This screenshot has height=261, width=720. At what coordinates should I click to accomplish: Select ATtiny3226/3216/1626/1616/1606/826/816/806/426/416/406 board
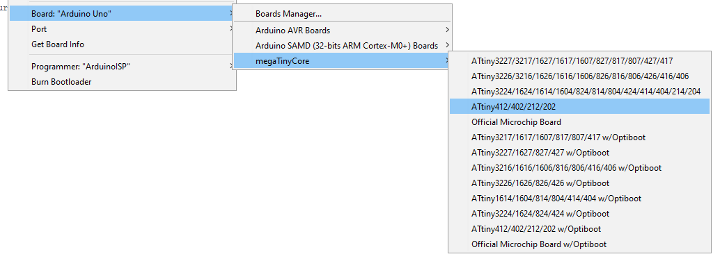(x=579, y=76)
